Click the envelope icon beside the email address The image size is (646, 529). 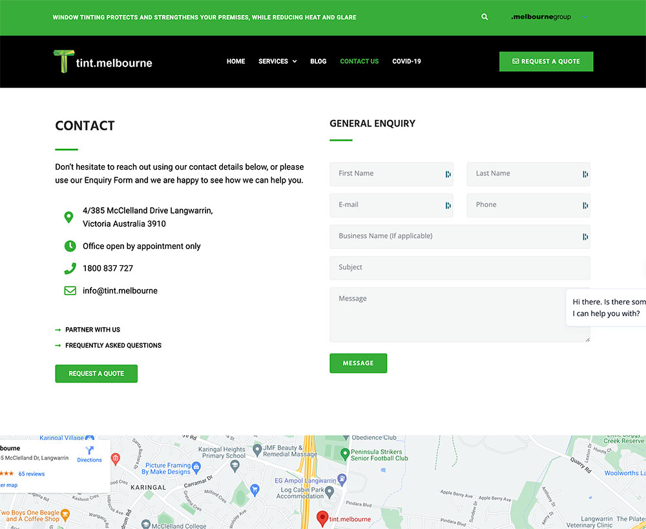[70, 291]
